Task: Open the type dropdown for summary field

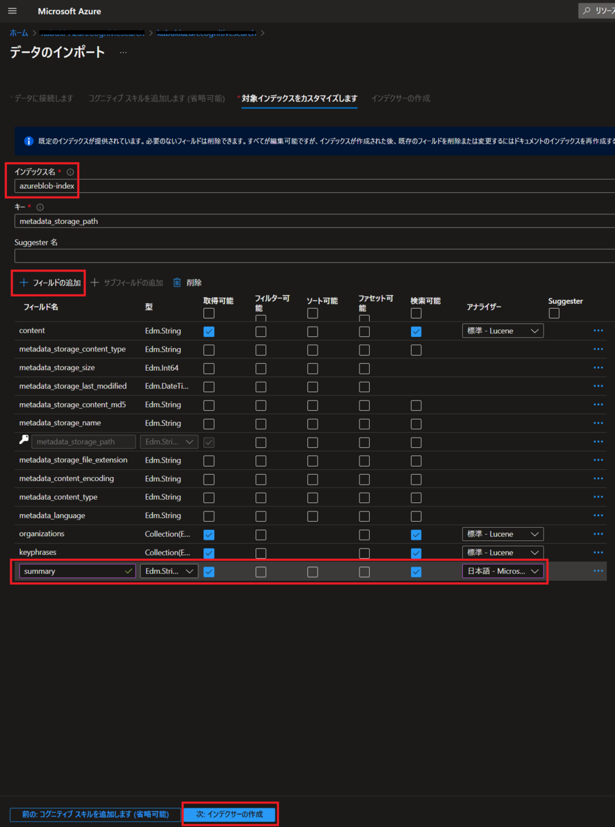Action: click(x=169, y=571)
